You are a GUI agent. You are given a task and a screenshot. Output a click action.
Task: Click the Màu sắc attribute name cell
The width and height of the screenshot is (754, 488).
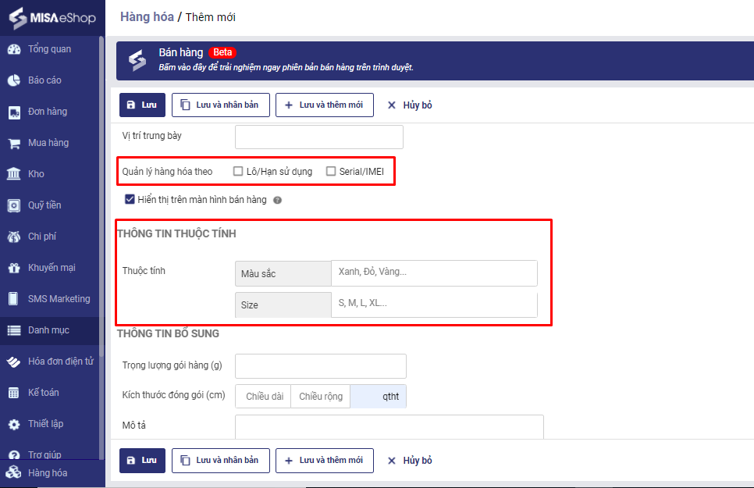click(283, 273)
